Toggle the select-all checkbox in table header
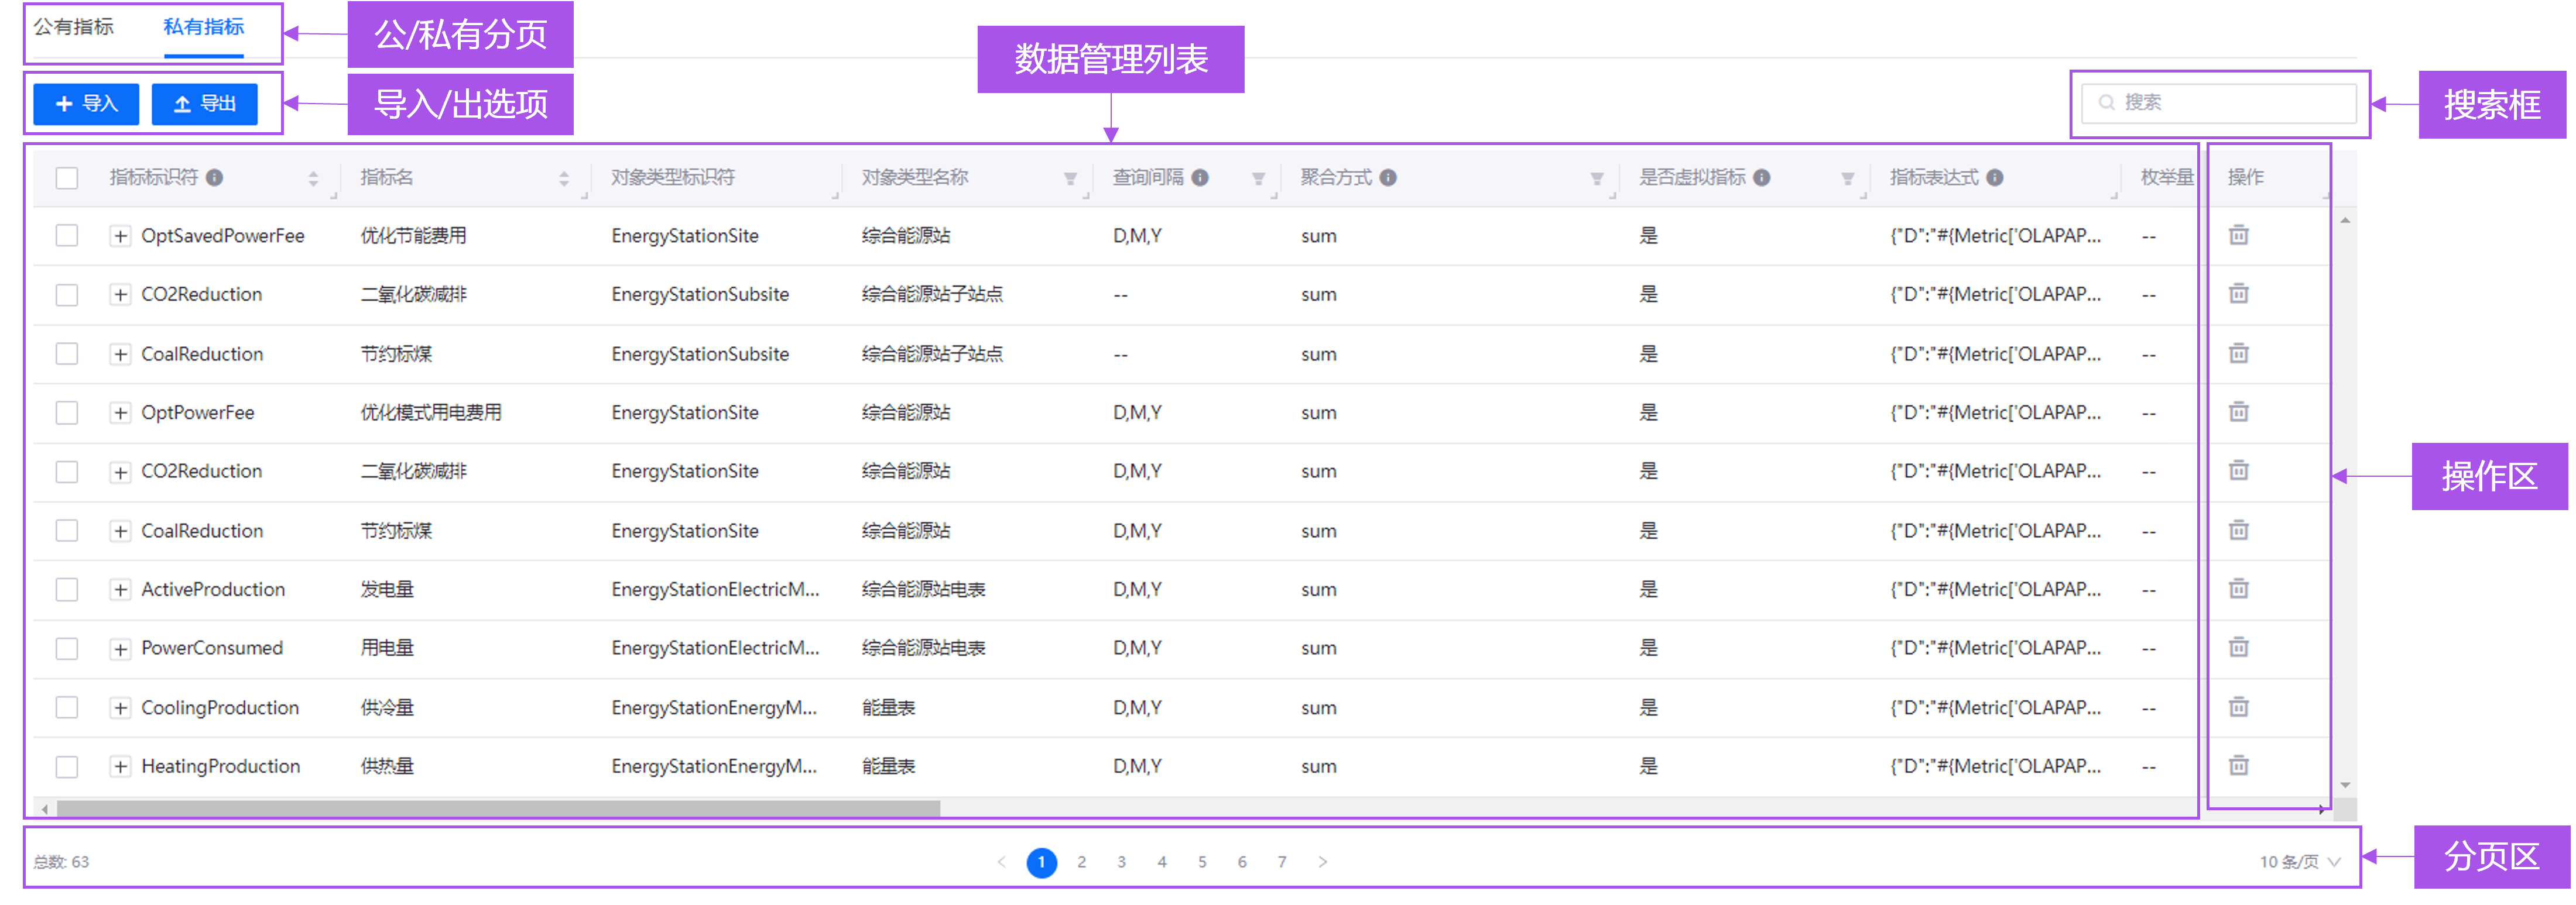This screenshot has height=905, width=2576. (x=67, y=178)
